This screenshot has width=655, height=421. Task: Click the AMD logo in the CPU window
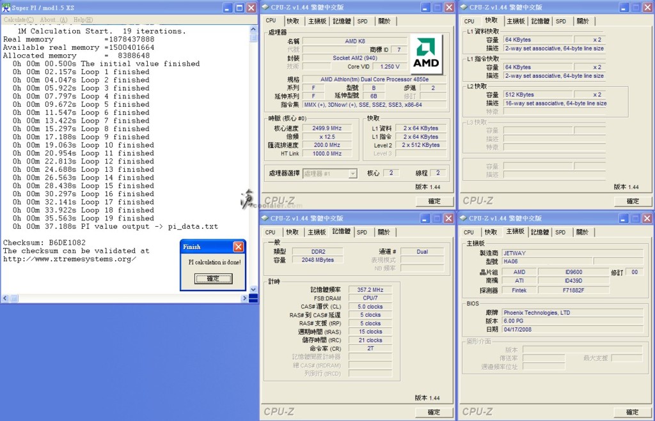point(425,54)
